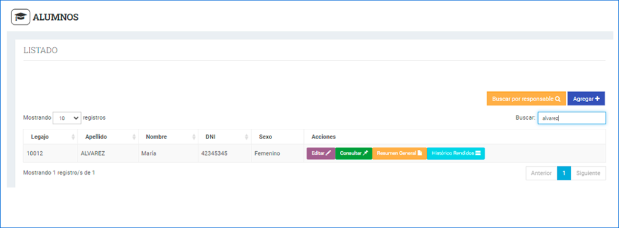Click the Acciones column header
The height and width of the screenshot is (228, 619).
coord(455,137)
